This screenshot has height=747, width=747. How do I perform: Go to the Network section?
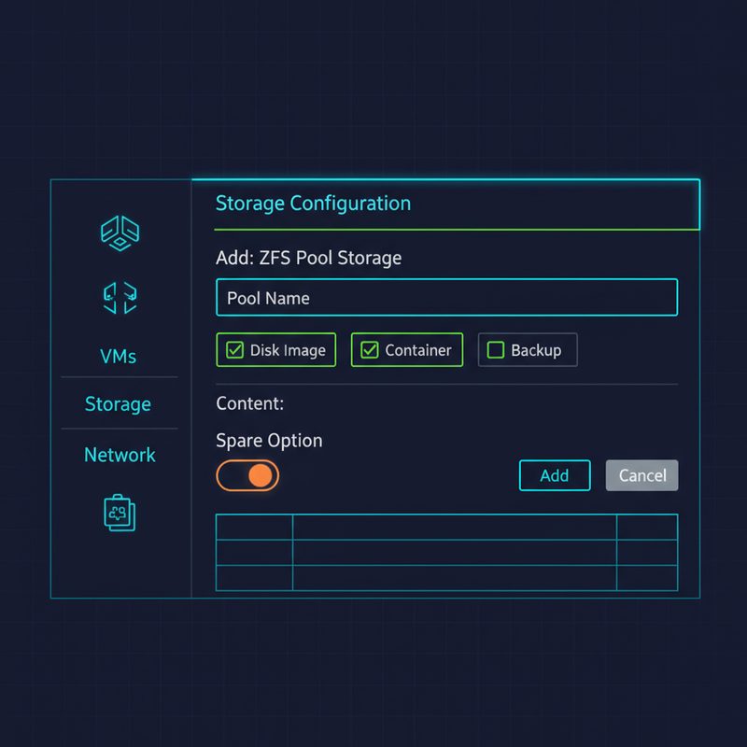point(120,455)
